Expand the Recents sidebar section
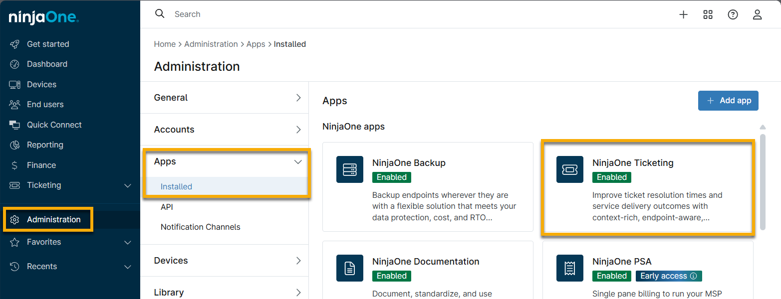Viewport: 781px width, 299px height. coord(127,267)
